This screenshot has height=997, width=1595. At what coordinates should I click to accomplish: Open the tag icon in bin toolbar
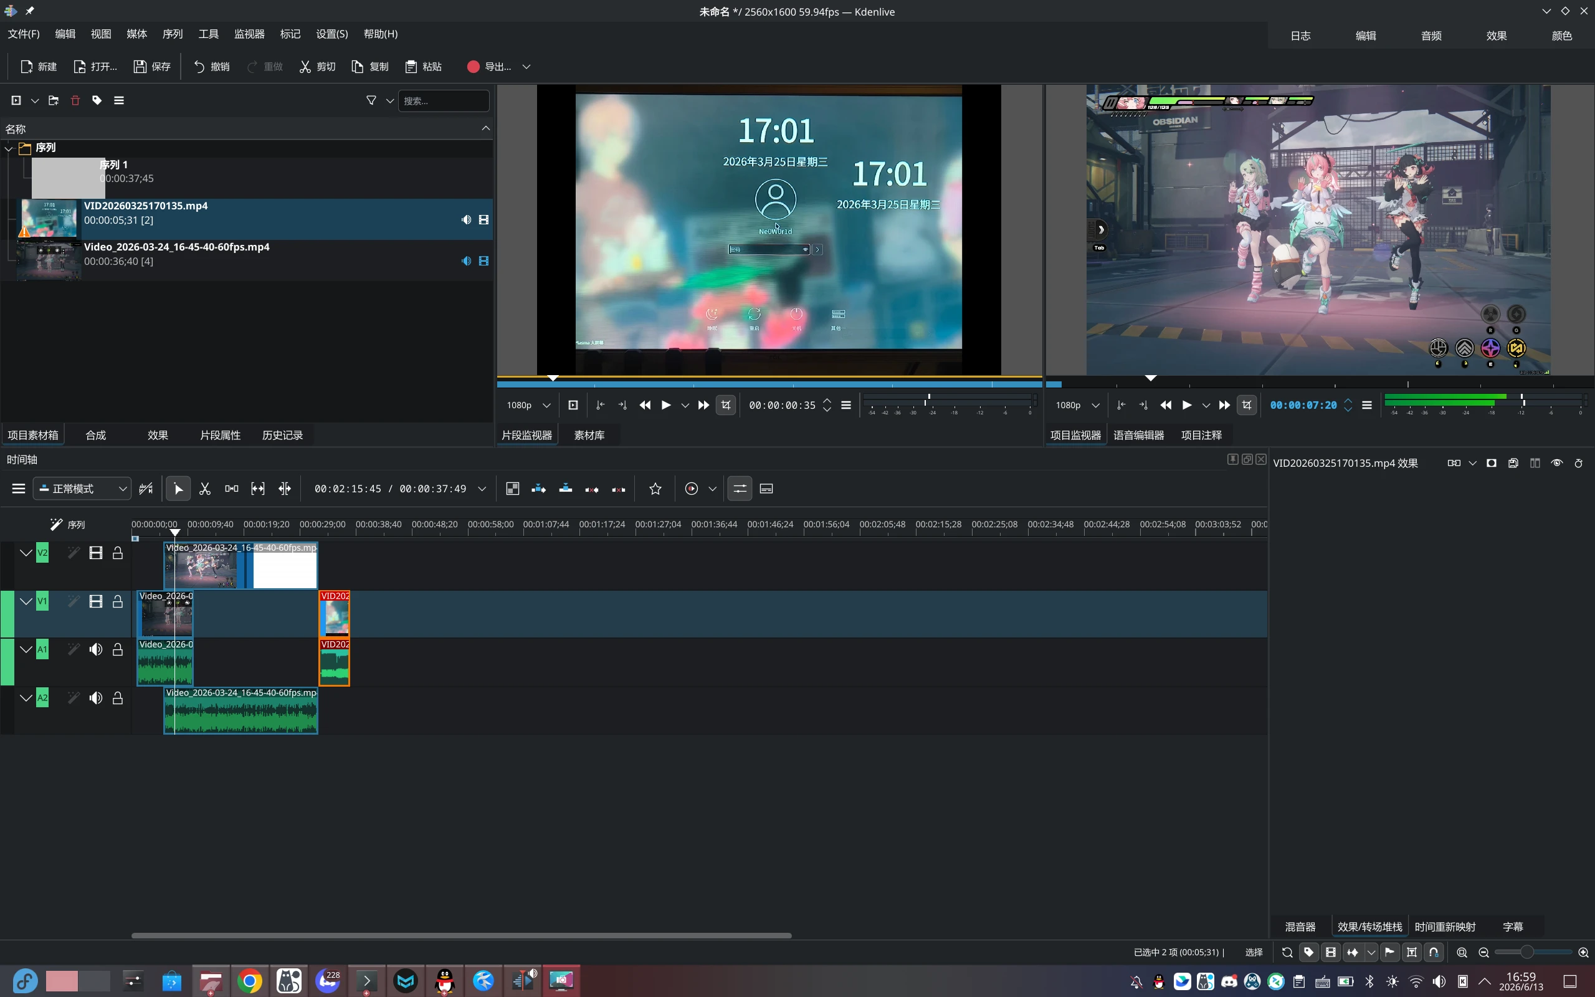97,100
